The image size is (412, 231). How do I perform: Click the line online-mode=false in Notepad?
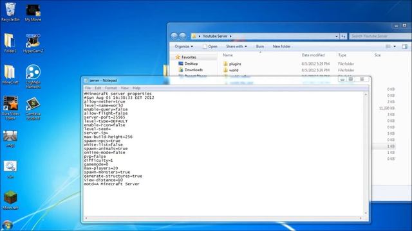[x=104, y=153]
